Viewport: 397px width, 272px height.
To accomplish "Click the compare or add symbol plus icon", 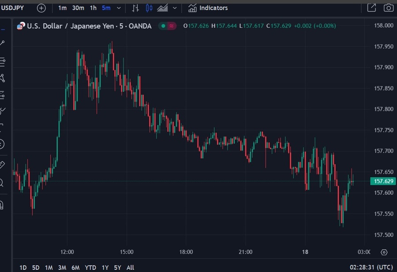I will (x=41, y=8).
